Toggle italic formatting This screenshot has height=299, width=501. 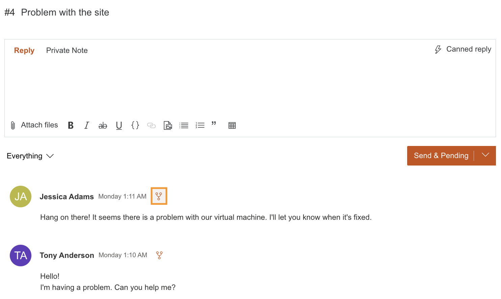point(87,125)
